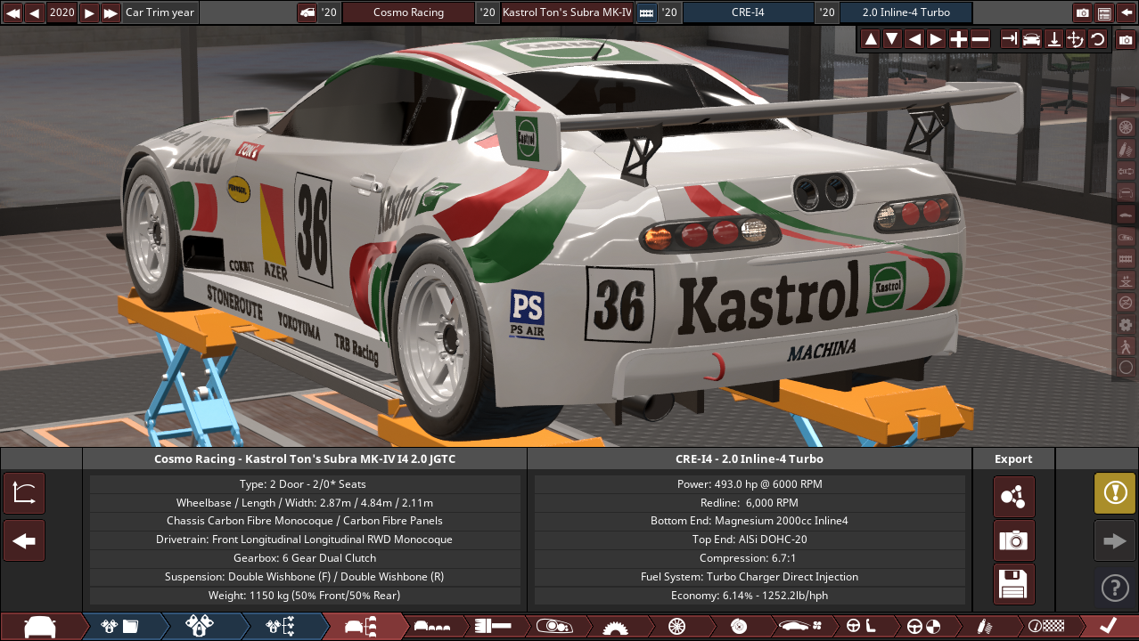
Task: Rotate camera left with left triangle
Action: [914, 39]
